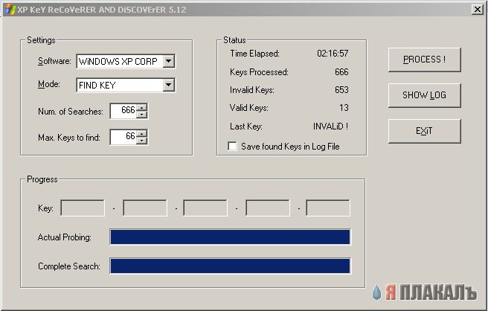Click the FIND KEY combo box
Viewport: 488px width, 311px height.
(x=126, y=85)
